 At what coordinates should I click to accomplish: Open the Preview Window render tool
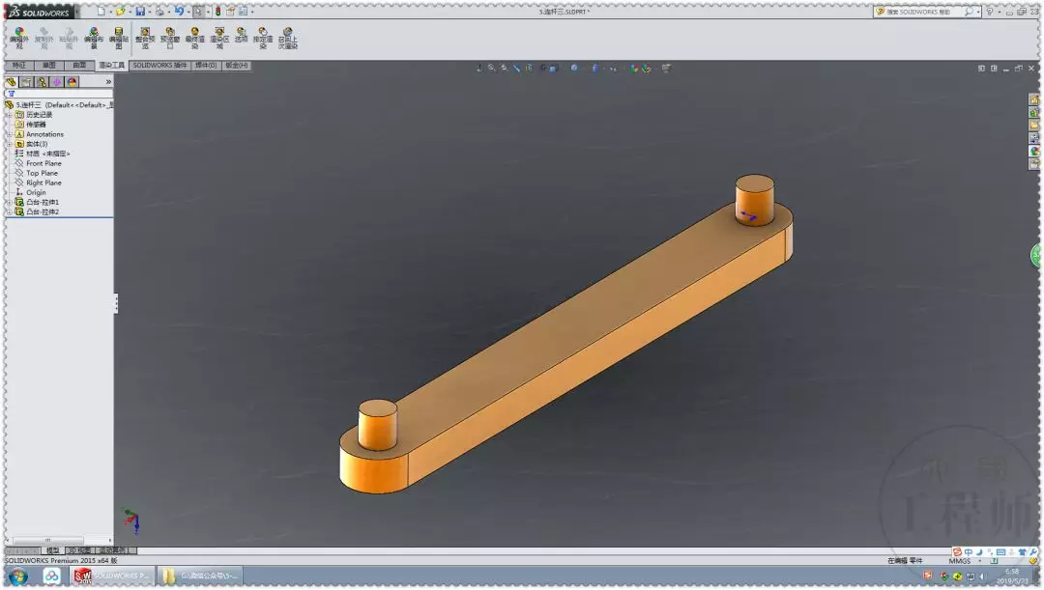point(170,38)
